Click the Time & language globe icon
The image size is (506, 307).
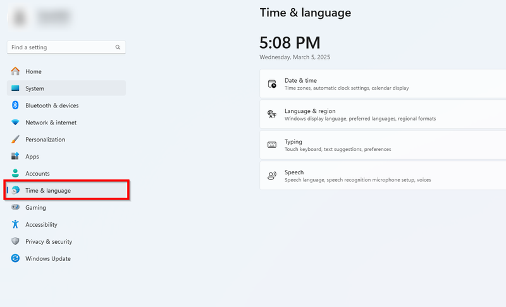coord(15,190)
